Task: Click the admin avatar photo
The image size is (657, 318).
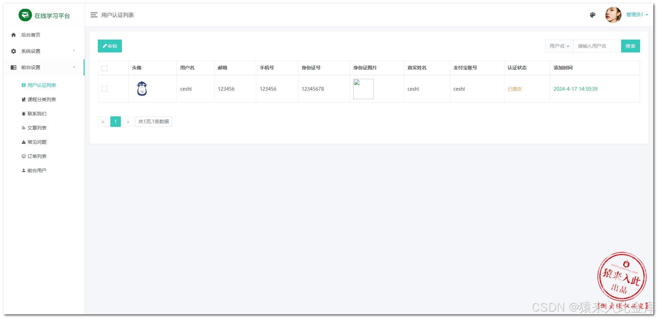Action: 613,15
